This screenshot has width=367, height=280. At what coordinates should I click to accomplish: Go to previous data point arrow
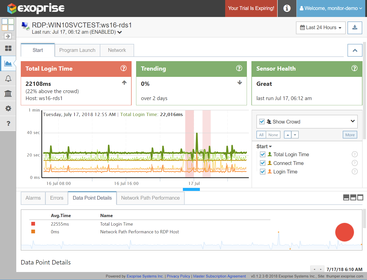point(314,269)
